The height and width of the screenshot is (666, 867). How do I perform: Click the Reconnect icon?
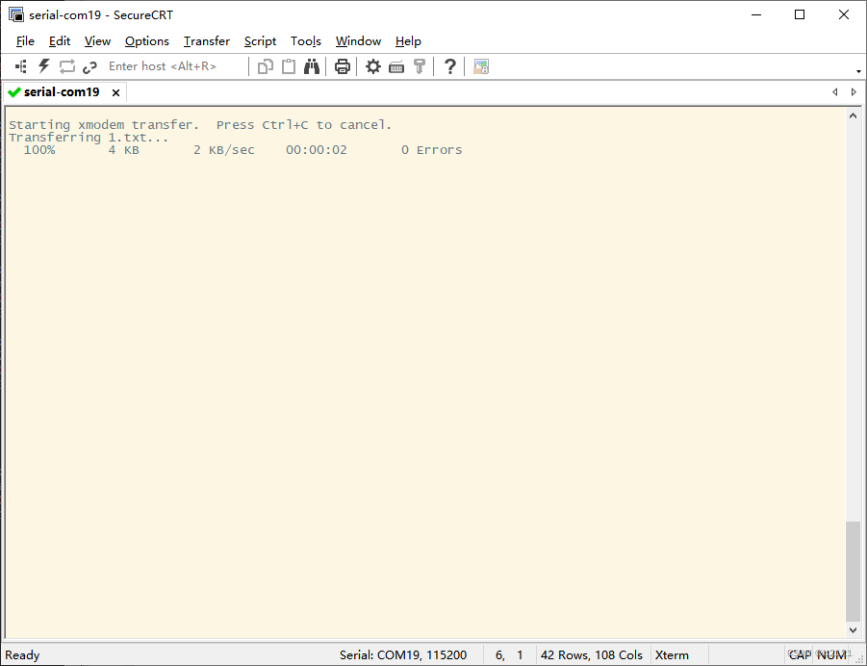65,65
